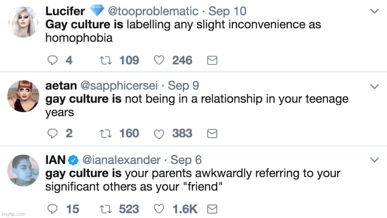Open the @ianalexander handle

(x=121, y=160)
